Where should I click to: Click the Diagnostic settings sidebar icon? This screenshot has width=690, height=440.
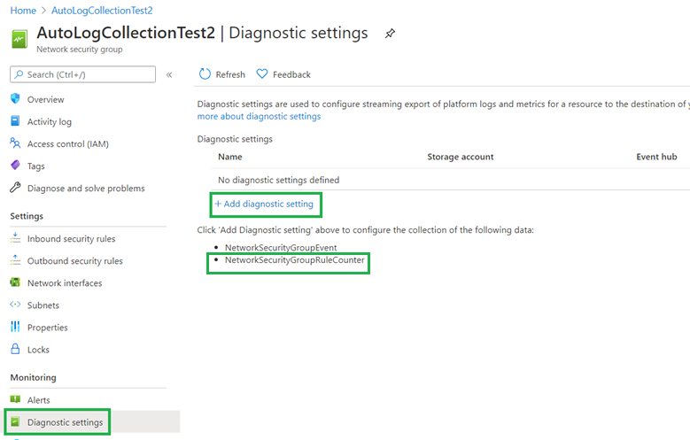15,422
